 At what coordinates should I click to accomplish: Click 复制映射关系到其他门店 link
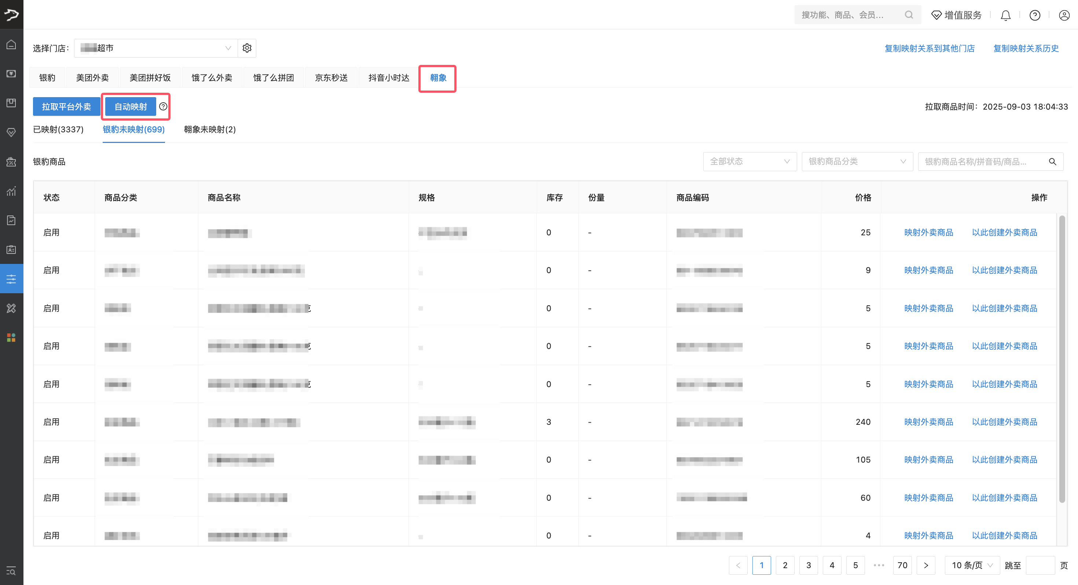[x=929, y=48]
